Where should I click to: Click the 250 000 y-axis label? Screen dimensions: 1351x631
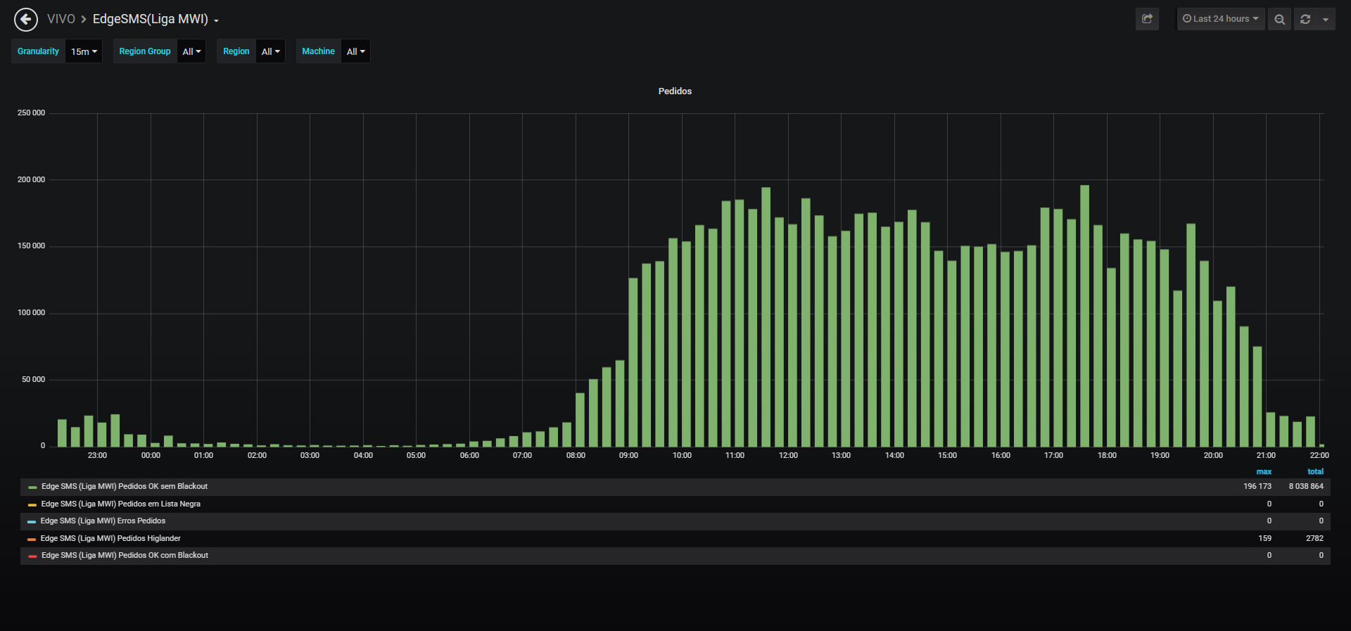31,113
